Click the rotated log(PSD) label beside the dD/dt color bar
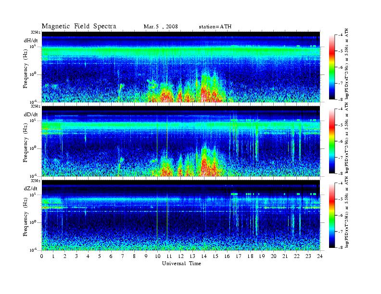Image resolution: width=381 pixels, height=294 pixels. pyautogui.click(x=347, y=138)
